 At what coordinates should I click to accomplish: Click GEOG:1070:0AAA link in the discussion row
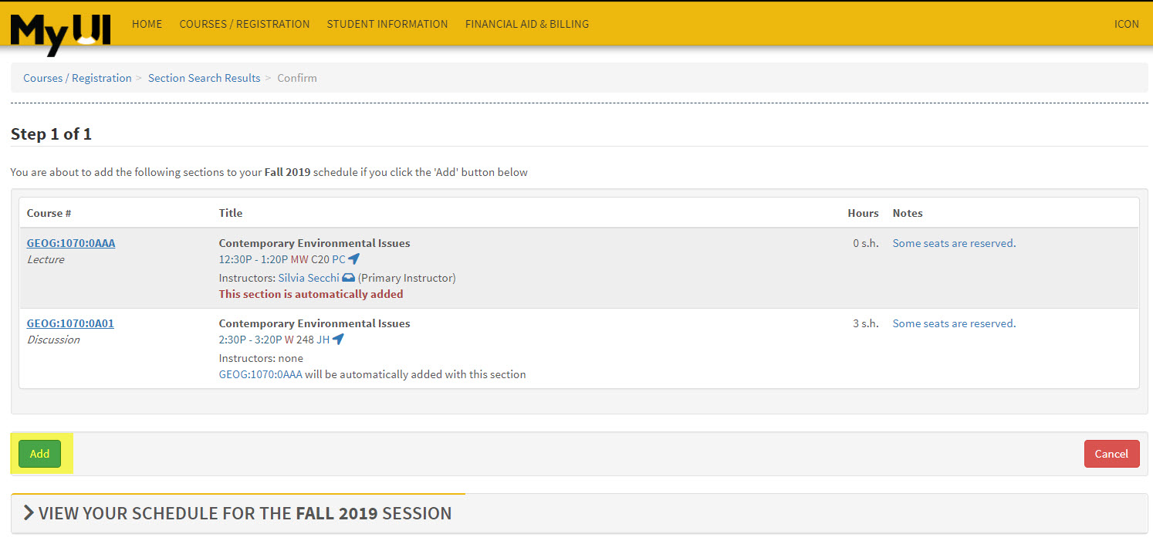[261, 374]
